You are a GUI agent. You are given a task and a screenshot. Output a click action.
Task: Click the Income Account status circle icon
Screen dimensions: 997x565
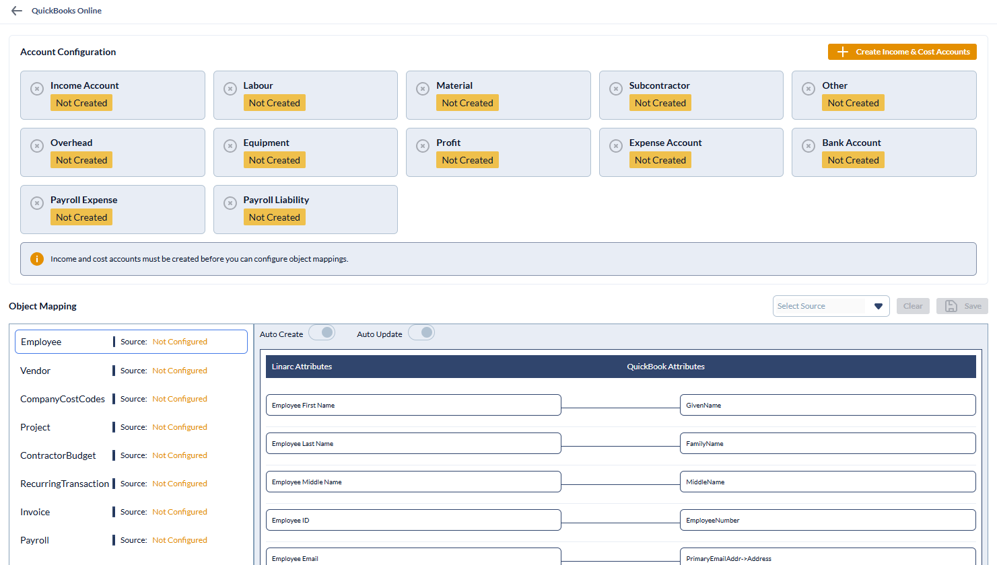point(37,89)
